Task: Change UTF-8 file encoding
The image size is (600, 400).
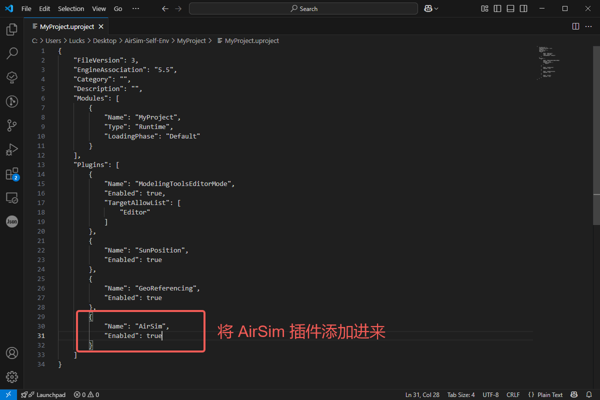Action: coord(490,394)
